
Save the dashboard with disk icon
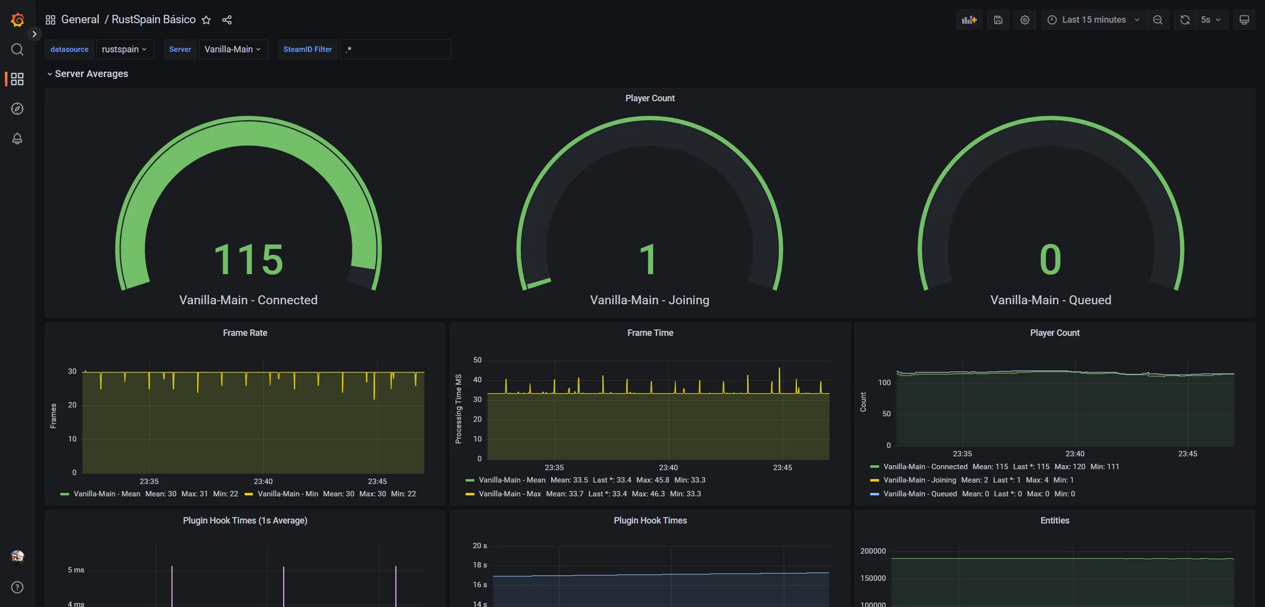(x=998, y=20)
